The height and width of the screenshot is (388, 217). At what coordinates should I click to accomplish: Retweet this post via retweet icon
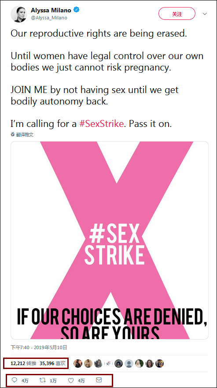(43, 380)
